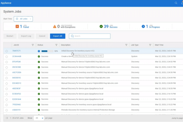Click the Export All button
Screen dimensions: 183x122
58,36
